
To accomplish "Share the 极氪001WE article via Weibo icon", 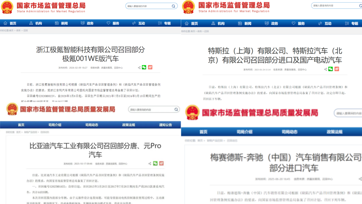I will [x=150, y=67].
